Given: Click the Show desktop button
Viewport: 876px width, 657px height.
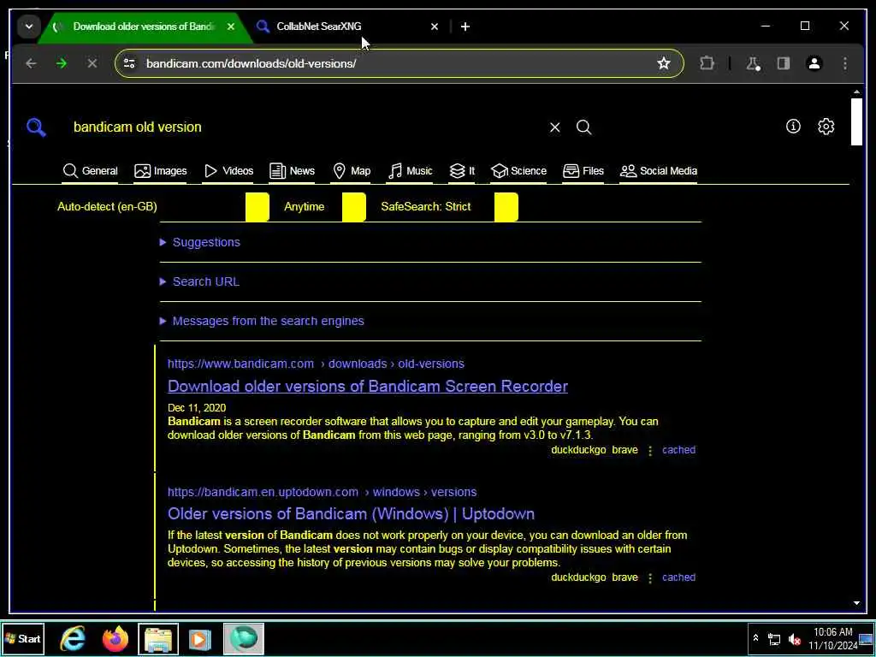Looking at the screenshot, I should [x=867, y=638].
